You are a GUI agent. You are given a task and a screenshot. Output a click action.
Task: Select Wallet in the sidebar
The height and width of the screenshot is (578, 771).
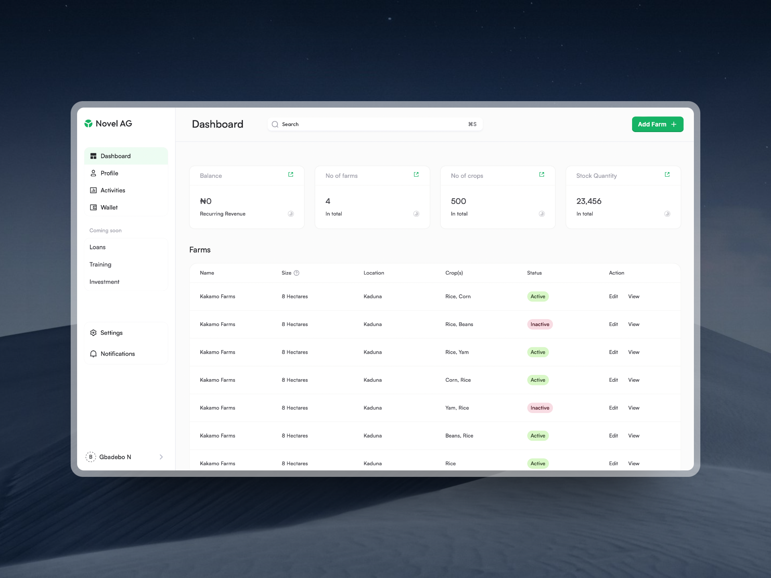126,208
